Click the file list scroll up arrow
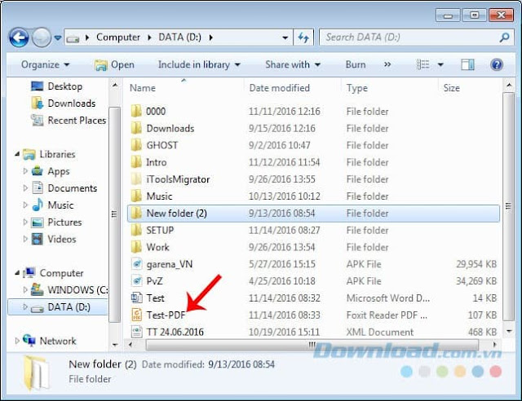This screenshot has height=401, width=522. 509,86
